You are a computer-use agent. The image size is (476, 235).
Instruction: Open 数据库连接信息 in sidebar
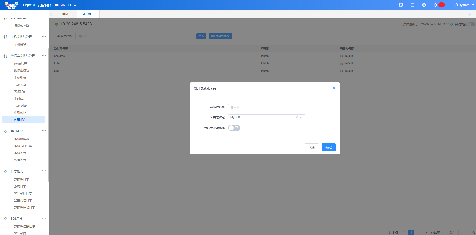(x=25, y=226)
